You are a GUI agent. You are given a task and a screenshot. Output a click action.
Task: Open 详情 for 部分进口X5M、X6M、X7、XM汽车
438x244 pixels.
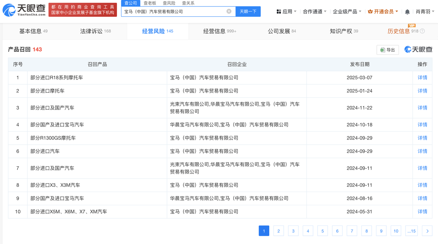(x=422, y=212)
